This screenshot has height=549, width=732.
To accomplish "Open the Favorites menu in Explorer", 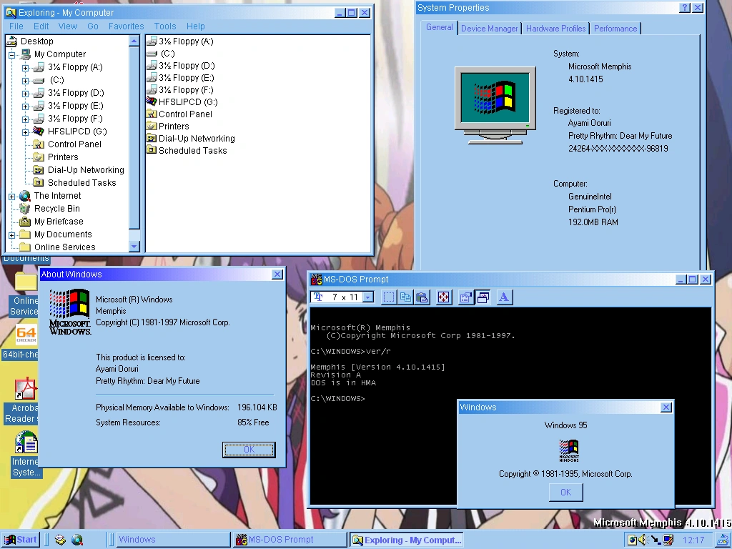I will click(126, 26).
